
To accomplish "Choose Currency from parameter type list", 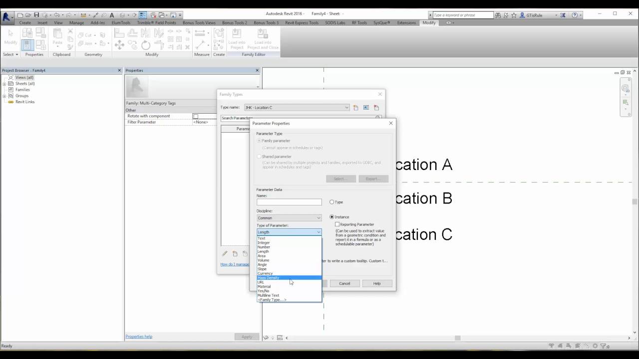I will click(x=289, y=273).
